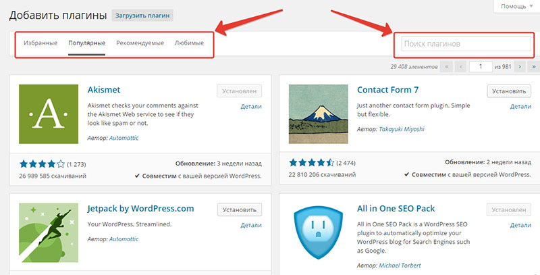Click the 22 810 206 скачиваний text
540x275 pixels.
[322, 175]
